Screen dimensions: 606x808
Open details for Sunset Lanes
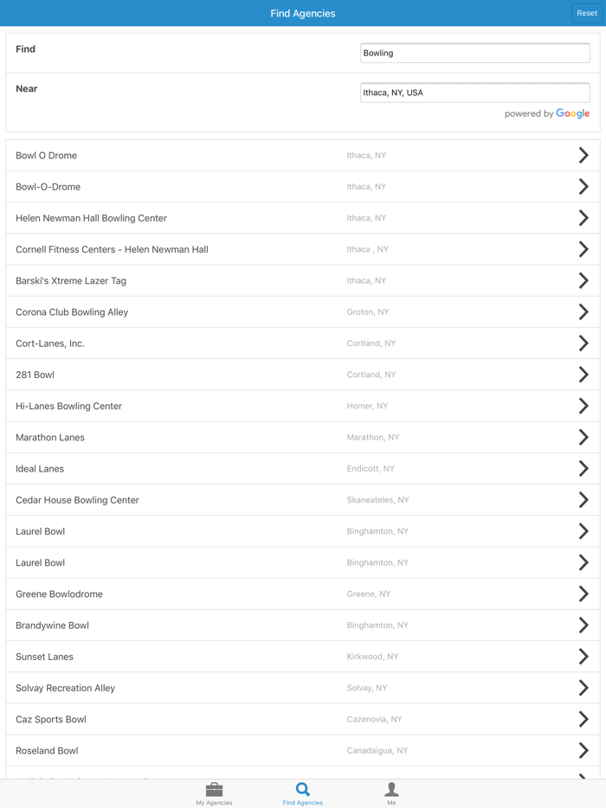click(x=303, y=657)
